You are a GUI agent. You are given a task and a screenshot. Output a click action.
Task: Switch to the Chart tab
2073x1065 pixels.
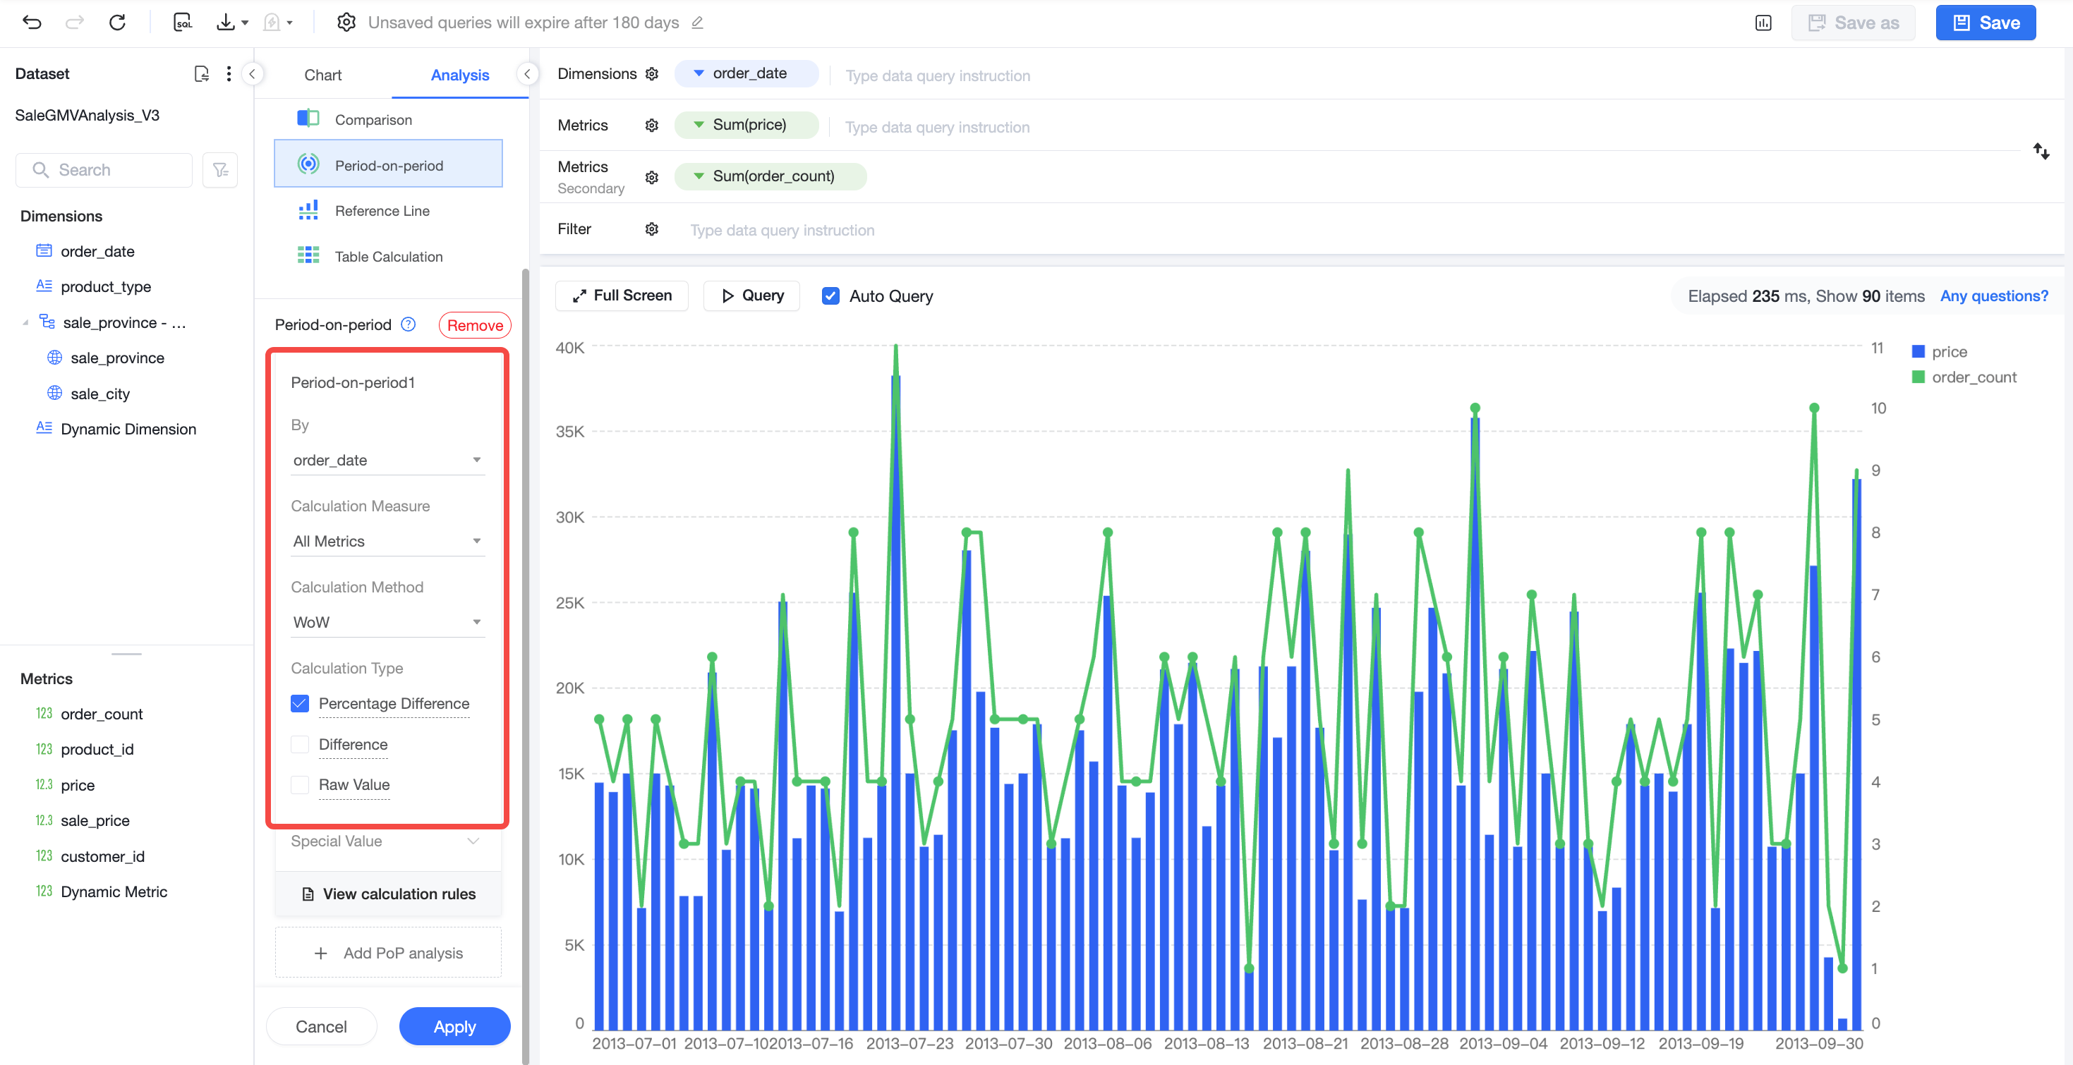pos(322,75)
